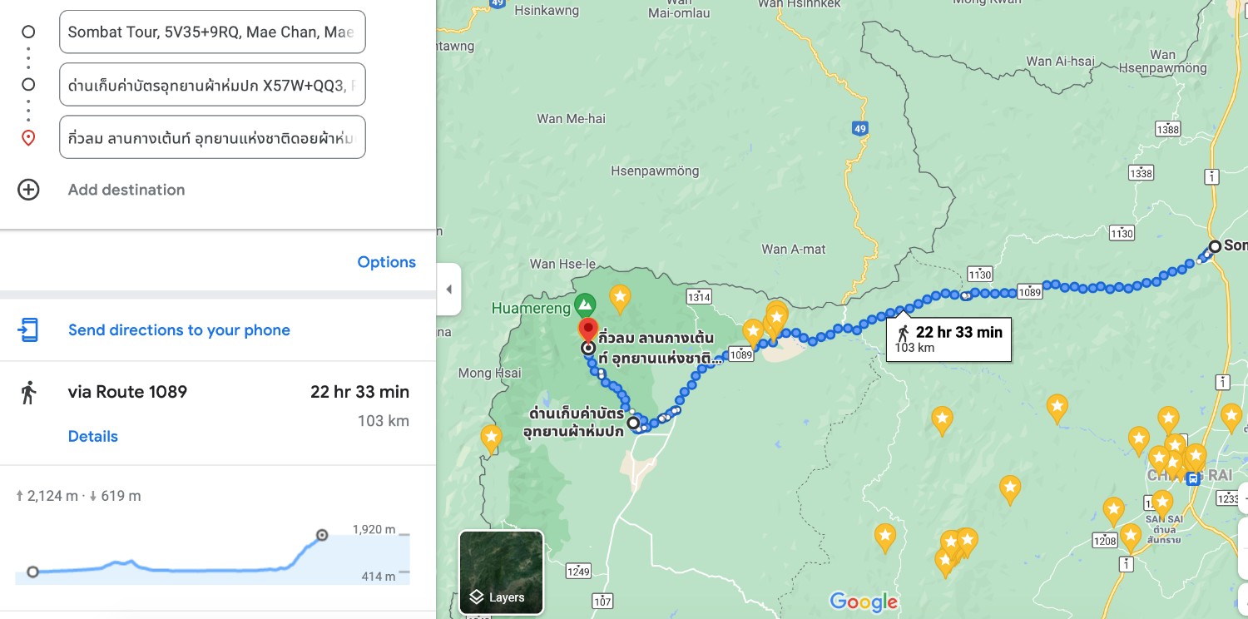Click the walking icon beside via Route 1089

[x=28, y=392]
